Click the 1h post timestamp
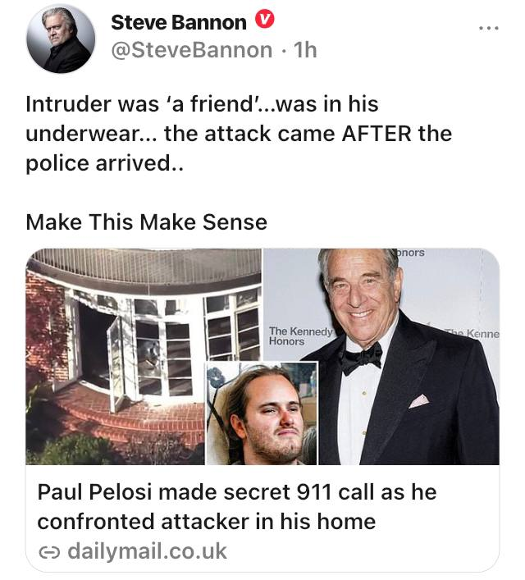525x580 pixels. point(304,49)
